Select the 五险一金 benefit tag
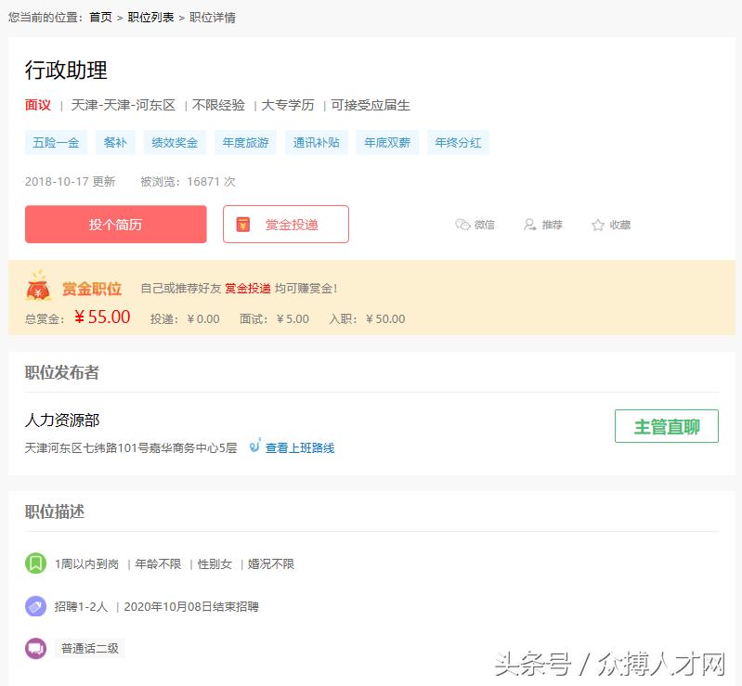 56,142
